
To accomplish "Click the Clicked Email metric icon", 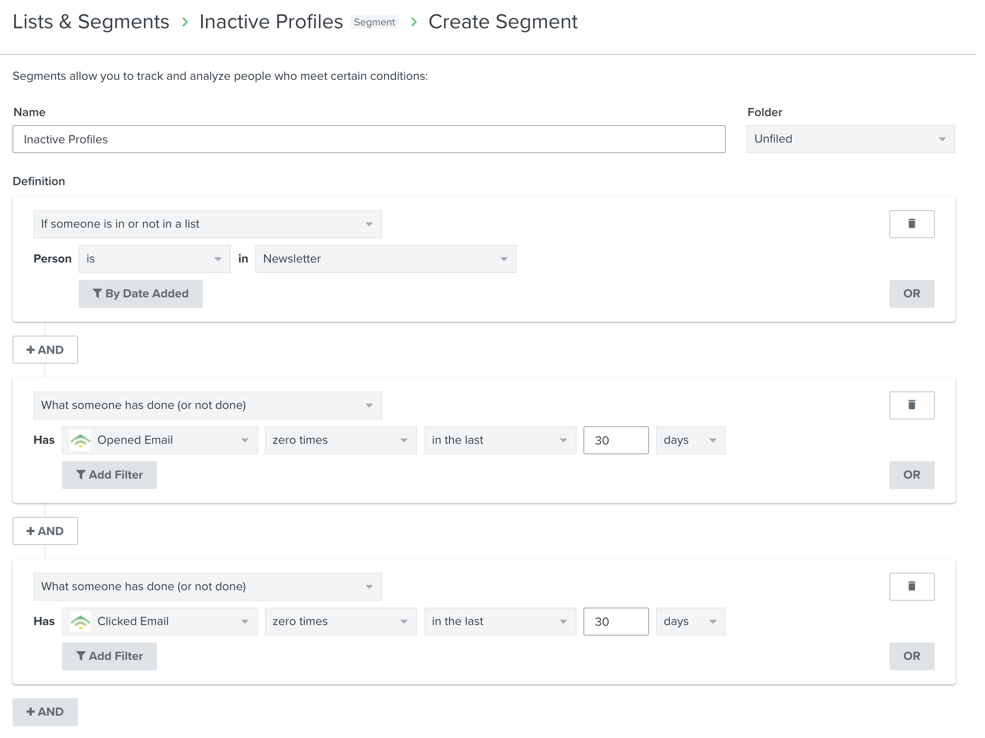I will coord(81,621).
